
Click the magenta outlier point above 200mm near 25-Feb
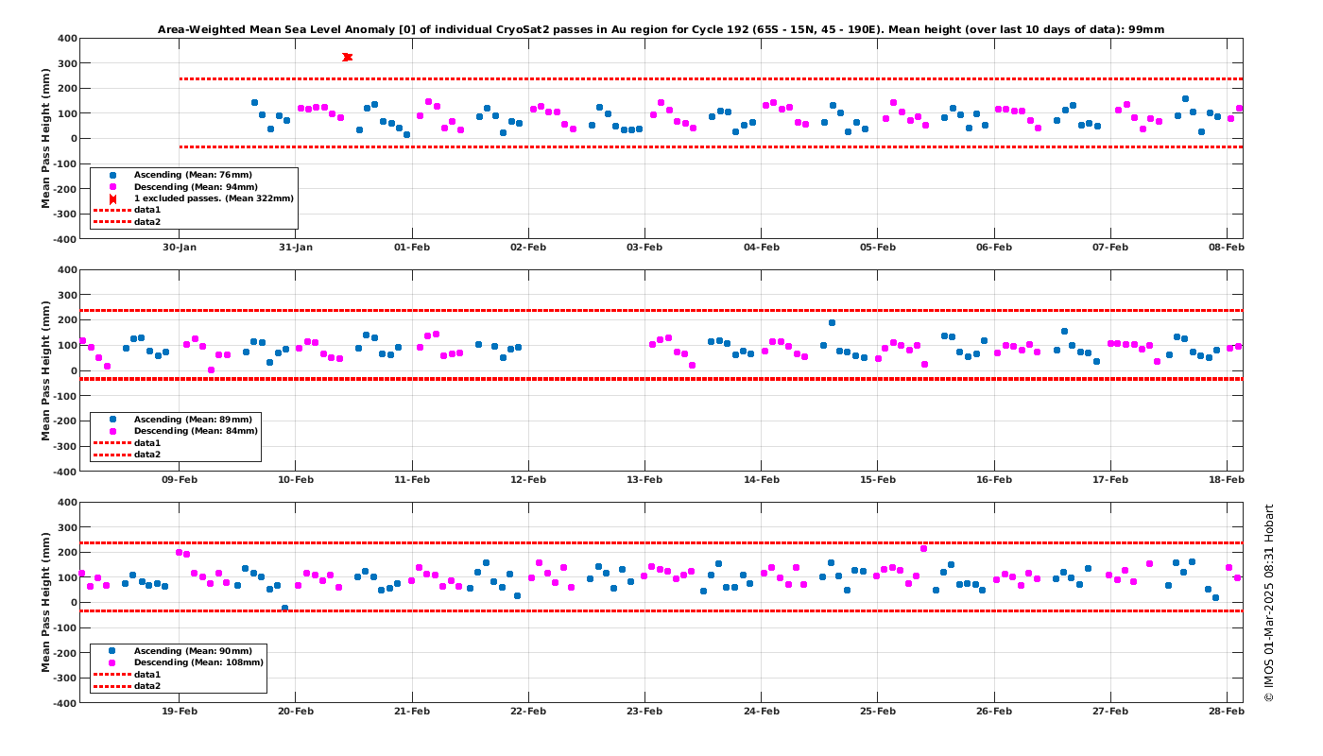(x=923, y=548)
